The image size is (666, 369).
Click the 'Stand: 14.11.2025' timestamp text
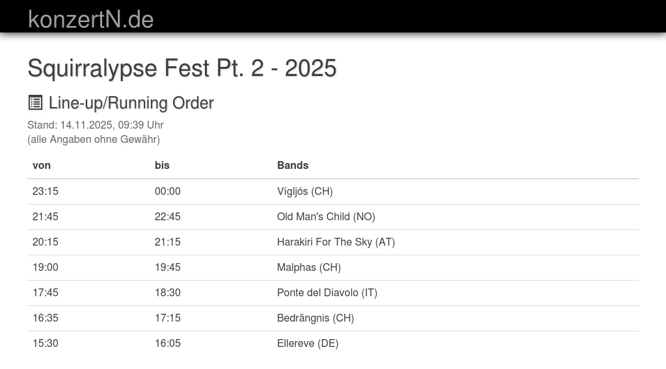click(x=95, y=125)
